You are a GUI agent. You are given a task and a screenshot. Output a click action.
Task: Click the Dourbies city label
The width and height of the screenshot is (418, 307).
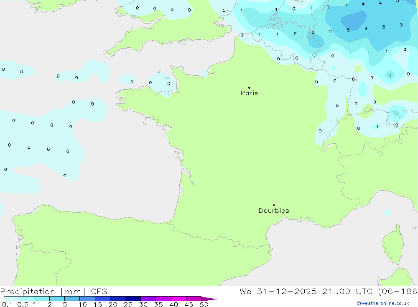click(x=274, y=211)
